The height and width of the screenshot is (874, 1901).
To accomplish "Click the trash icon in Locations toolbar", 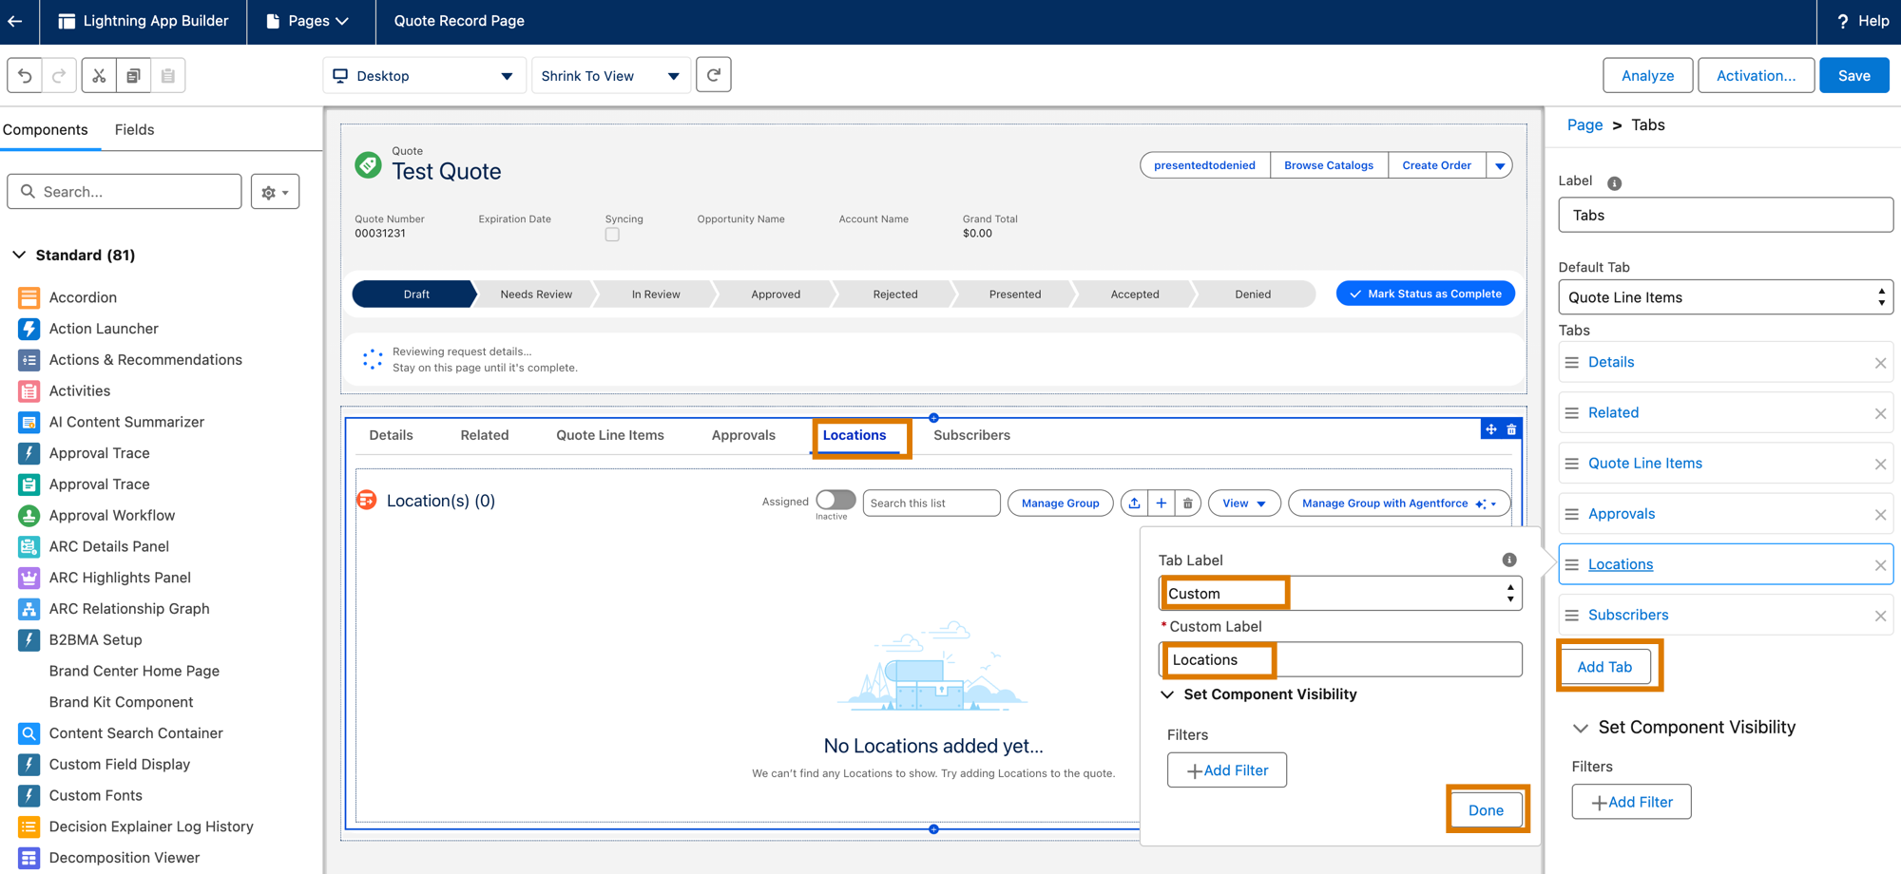I will [x=1187, y=503].
